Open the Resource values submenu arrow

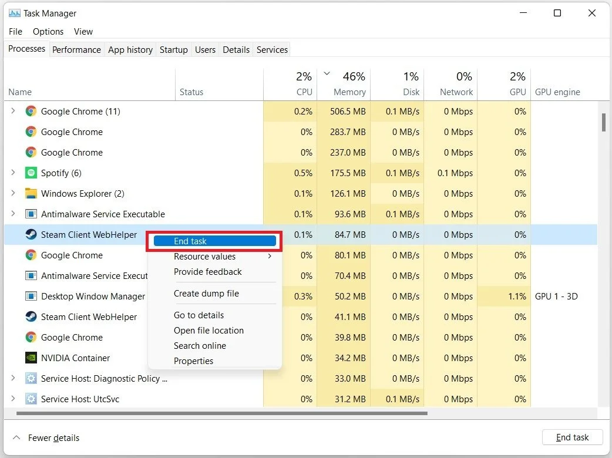[270, 257]
